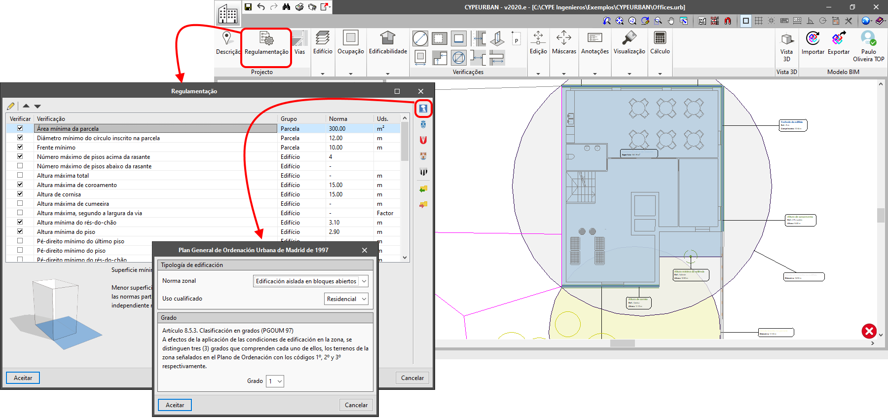Enable Altura máxima total checkbox
Image resolution: width=888 pixels, height=418 pixels.
point(20,175)
